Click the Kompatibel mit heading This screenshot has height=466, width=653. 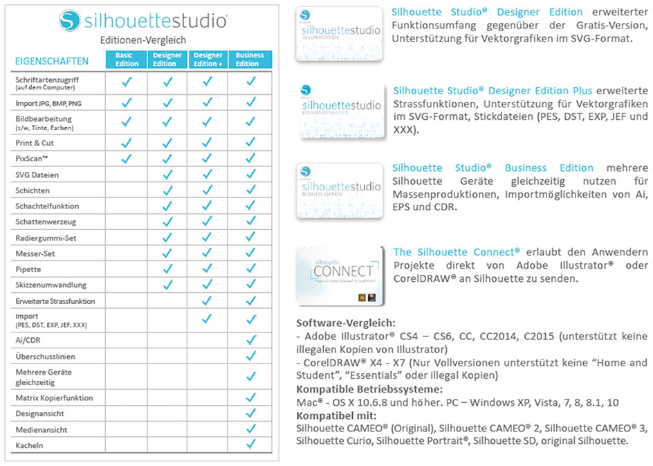coord(336,415)
